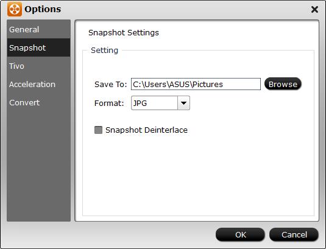326x249 pixels.
Task: Expand the Format dropdown arrow
Action: (x=183, y=103)
